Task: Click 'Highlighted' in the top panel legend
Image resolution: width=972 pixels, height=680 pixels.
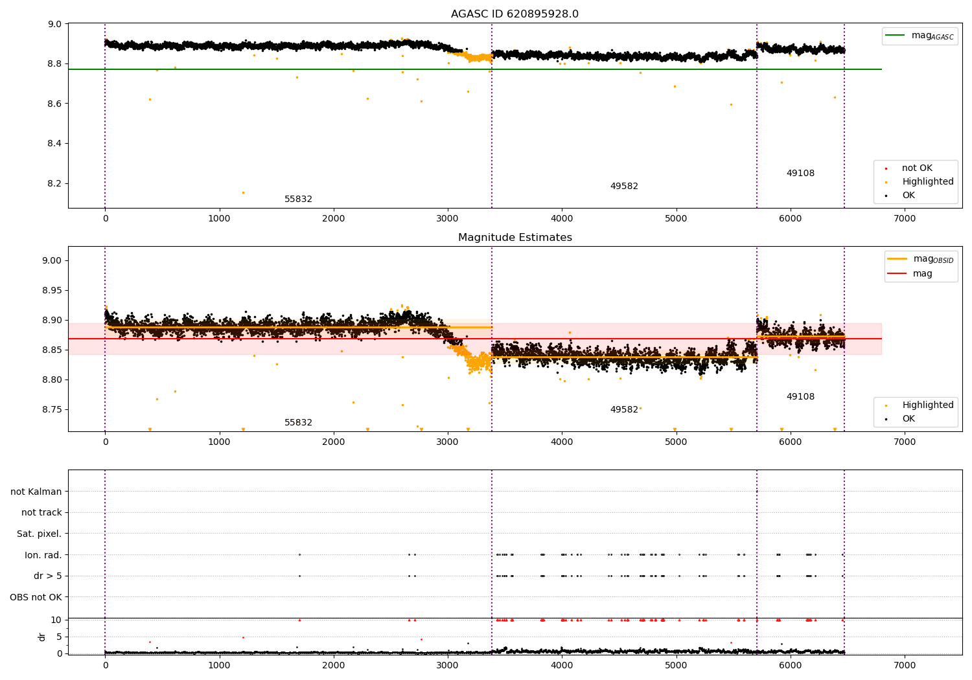Action: [927, 181]
